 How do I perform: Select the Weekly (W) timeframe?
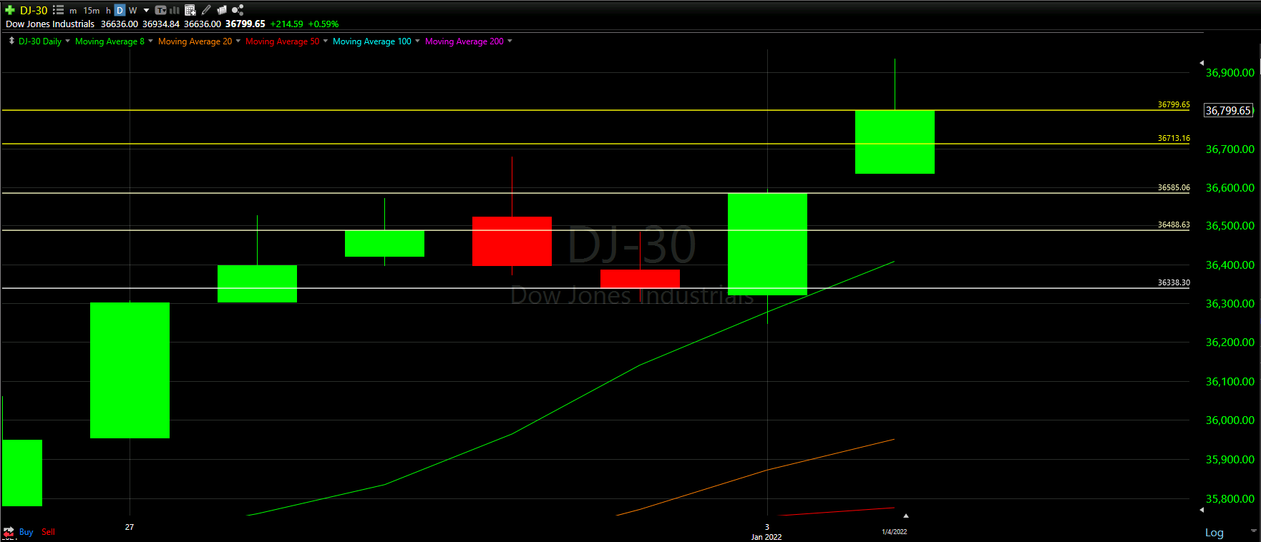click(132, 11)
